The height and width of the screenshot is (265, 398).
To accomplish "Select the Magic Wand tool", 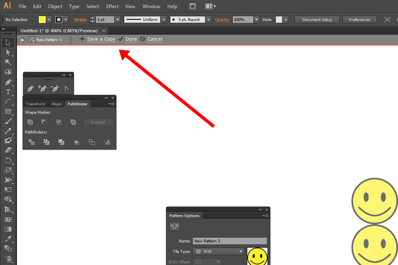I will 8,62.
